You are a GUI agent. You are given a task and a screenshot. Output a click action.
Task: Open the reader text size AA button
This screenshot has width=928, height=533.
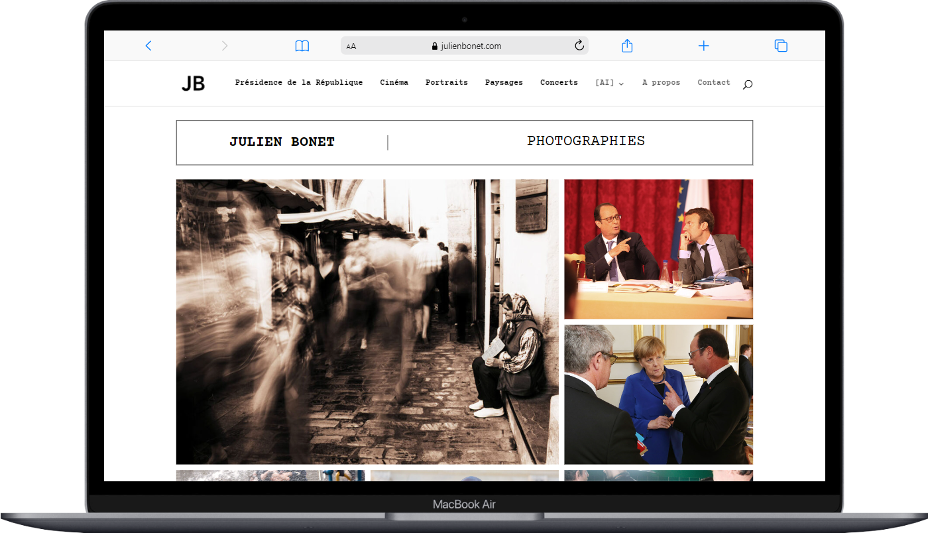pos(351,46)
